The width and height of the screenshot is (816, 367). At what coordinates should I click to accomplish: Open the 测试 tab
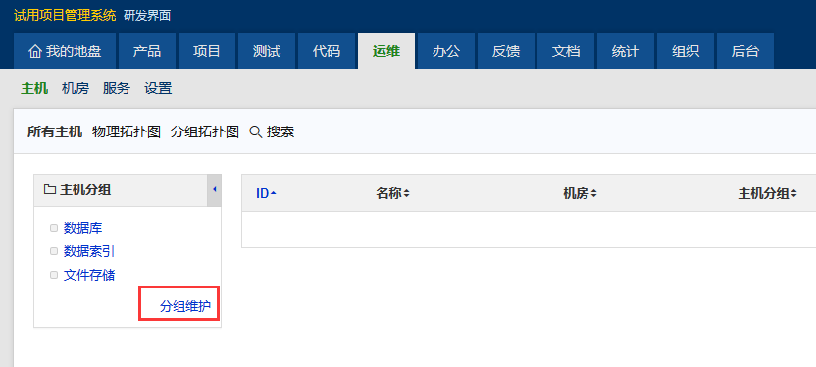tap(267, 51)
